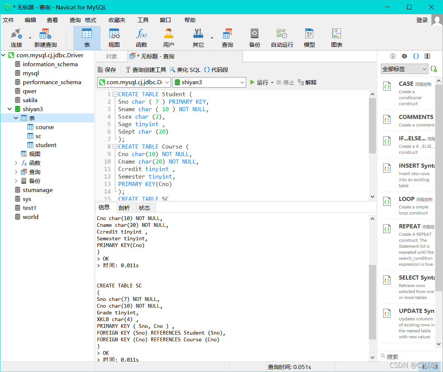Open the 收藏夹 menu
The height and width of the screenshot is (372, 443).
117,20
